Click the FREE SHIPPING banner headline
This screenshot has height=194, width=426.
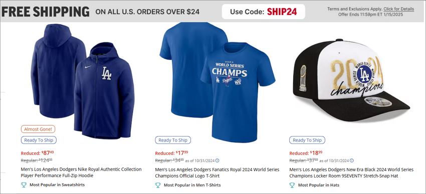(46, 11)
